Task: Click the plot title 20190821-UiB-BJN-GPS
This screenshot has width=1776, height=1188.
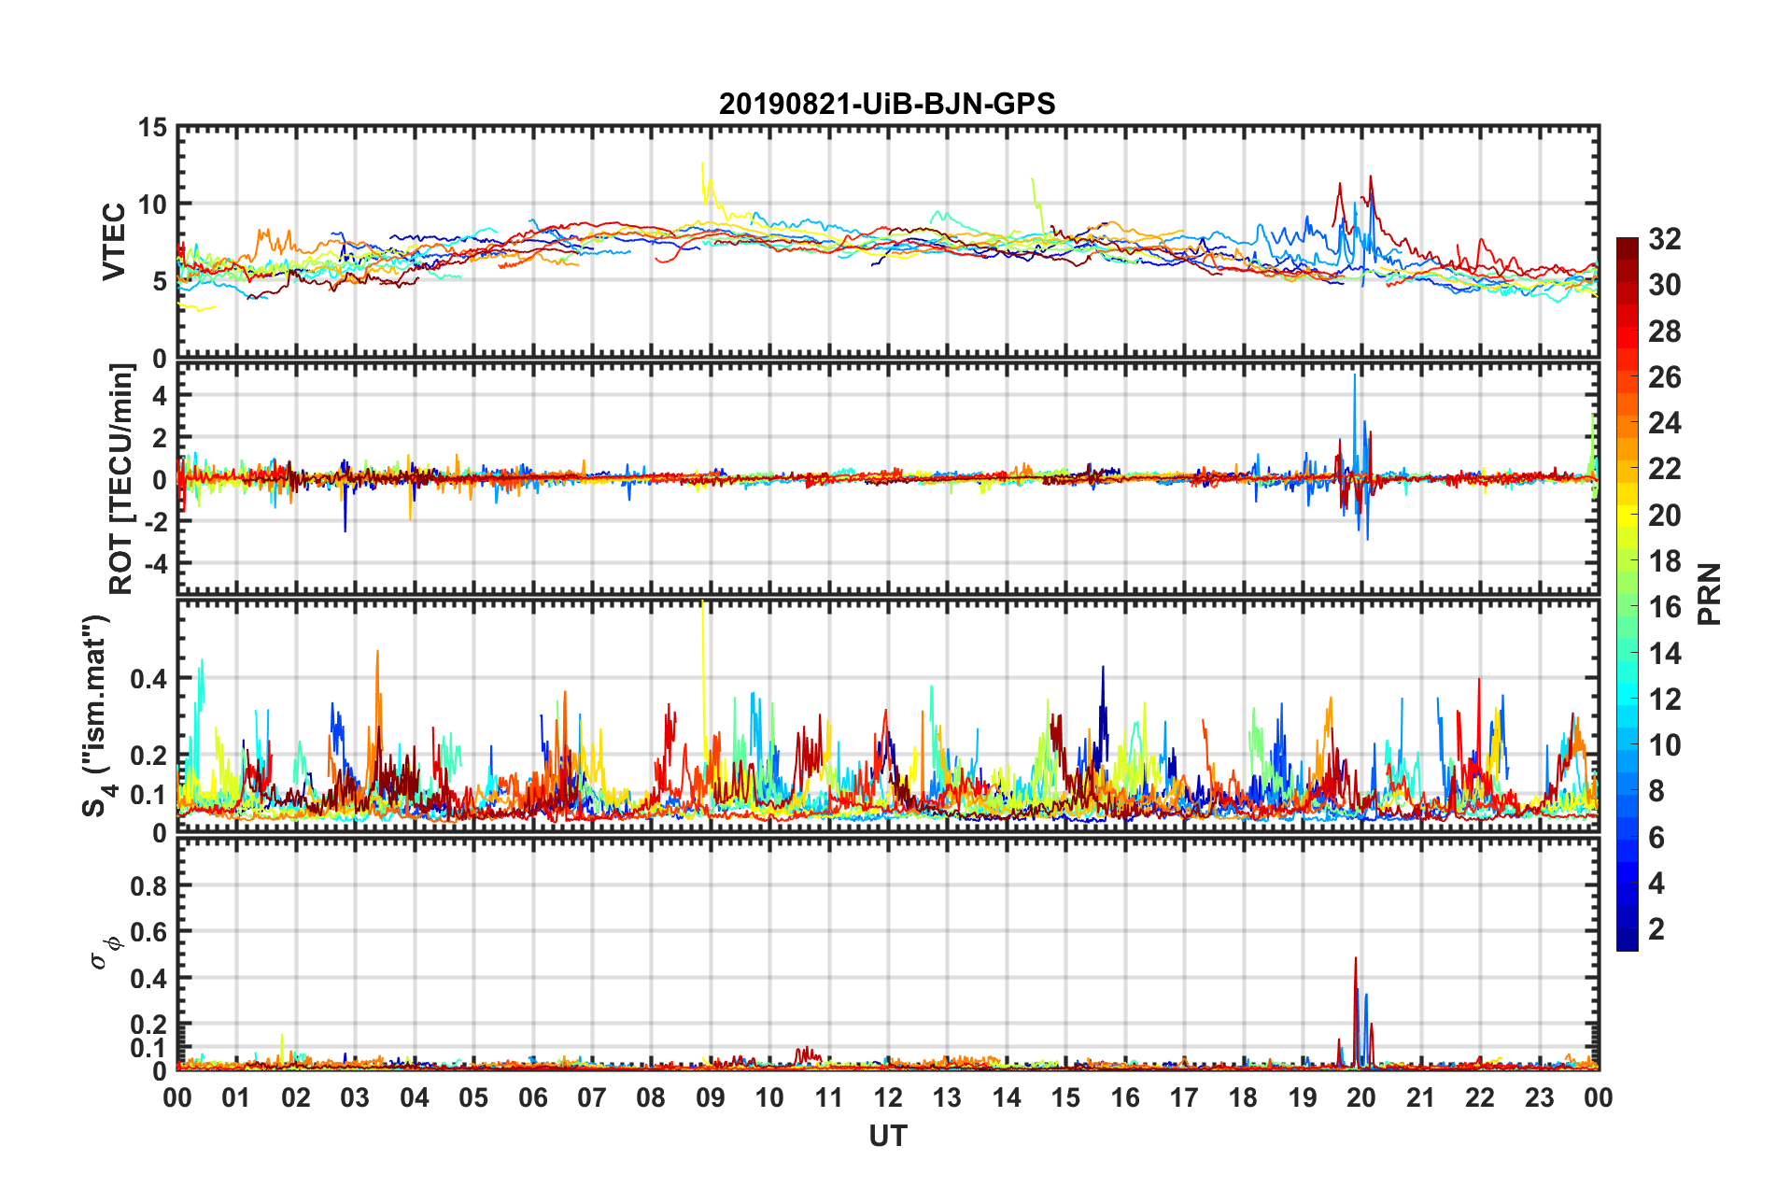Action: 887,104
